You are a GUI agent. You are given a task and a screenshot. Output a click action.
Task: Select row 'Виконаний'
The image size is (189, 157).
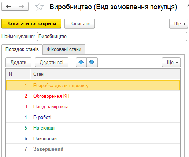(x=93, y=138)
